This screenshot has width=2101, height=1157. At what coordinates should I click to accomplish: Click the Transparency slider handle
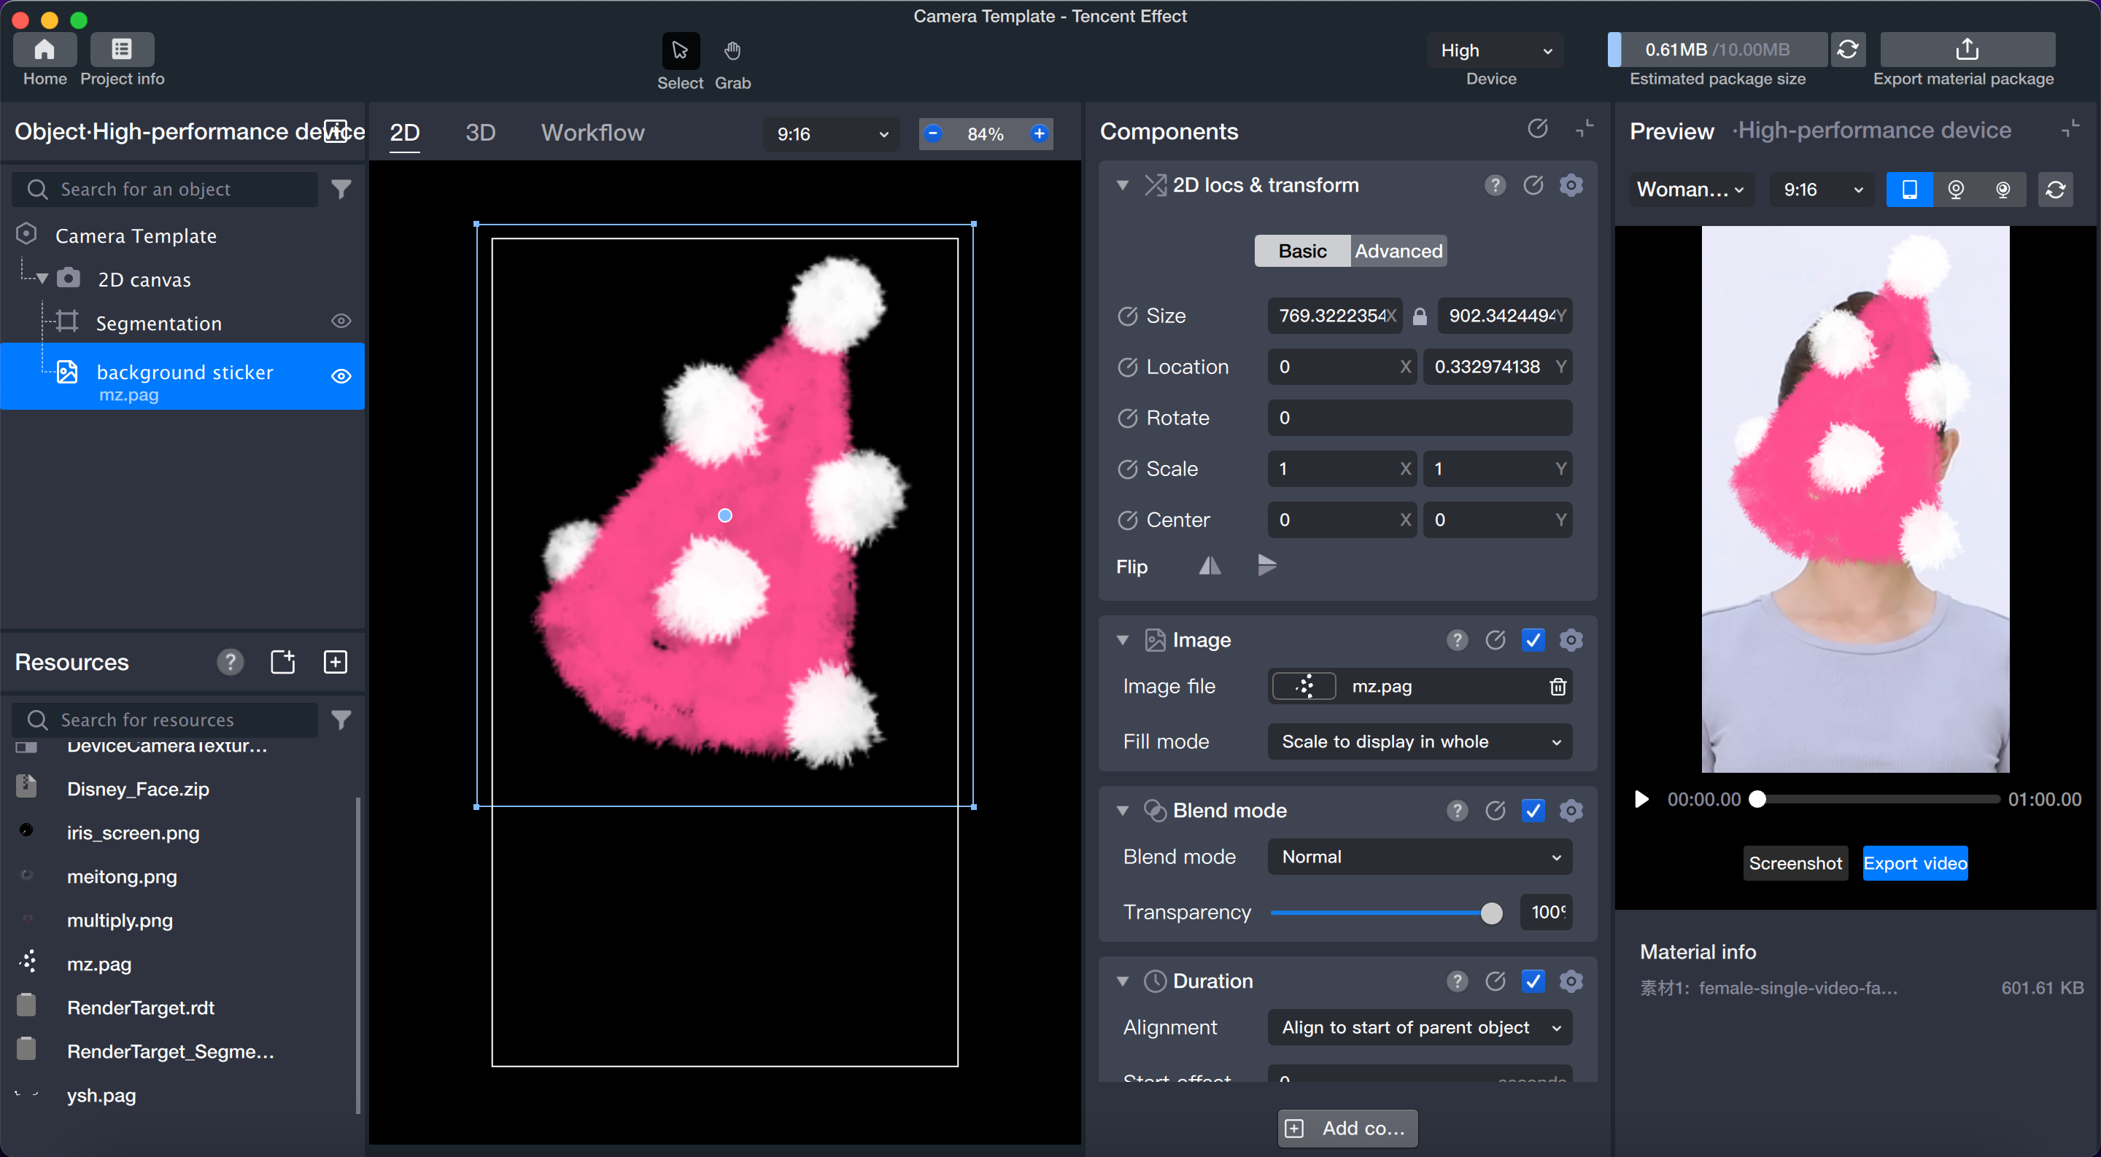[1491, 912]
